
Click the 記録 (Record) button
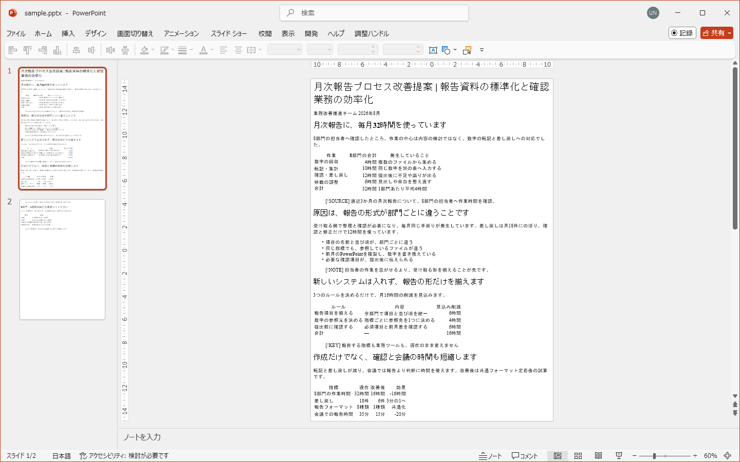tap(682, 33)
